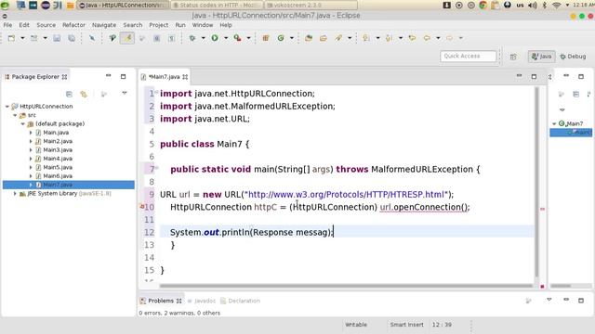This screenshot has height=334, width=595.
Task: Click the Back navigation arrow icon
Action: pyautogui.click(x=427, y=38)
